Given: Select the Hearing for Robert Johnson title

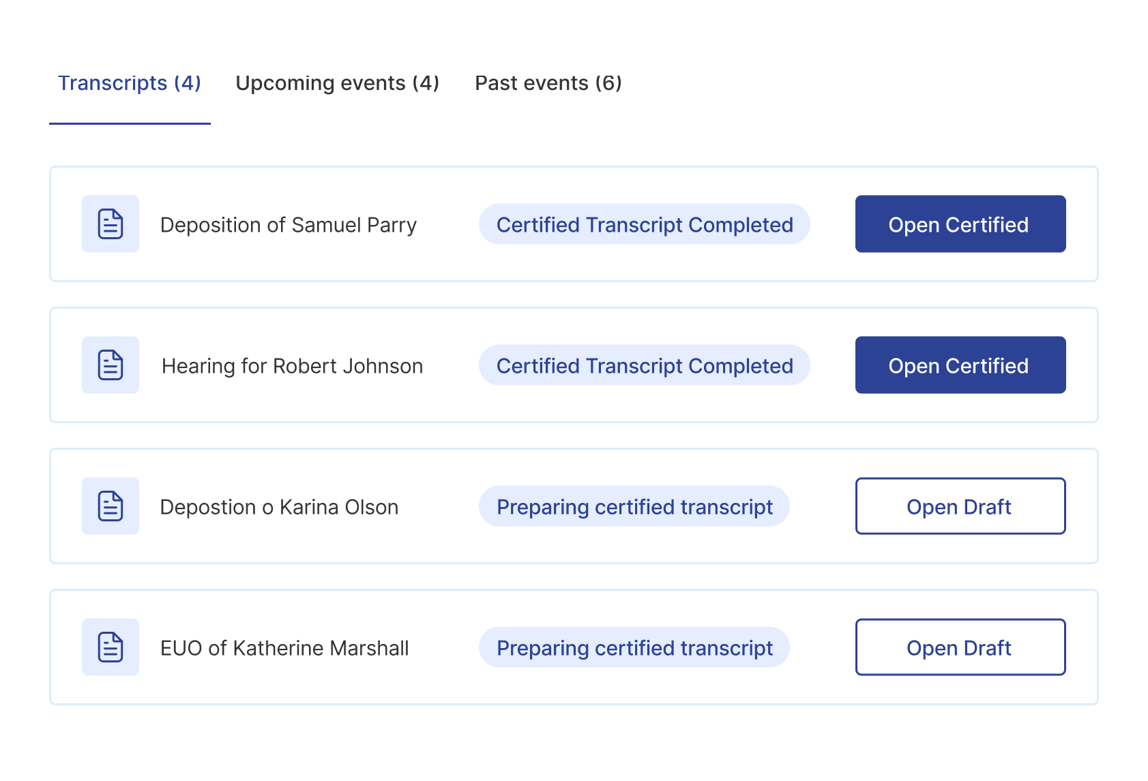Looking at the screenshot, I should pyautogui.click(x=292, y=366).
